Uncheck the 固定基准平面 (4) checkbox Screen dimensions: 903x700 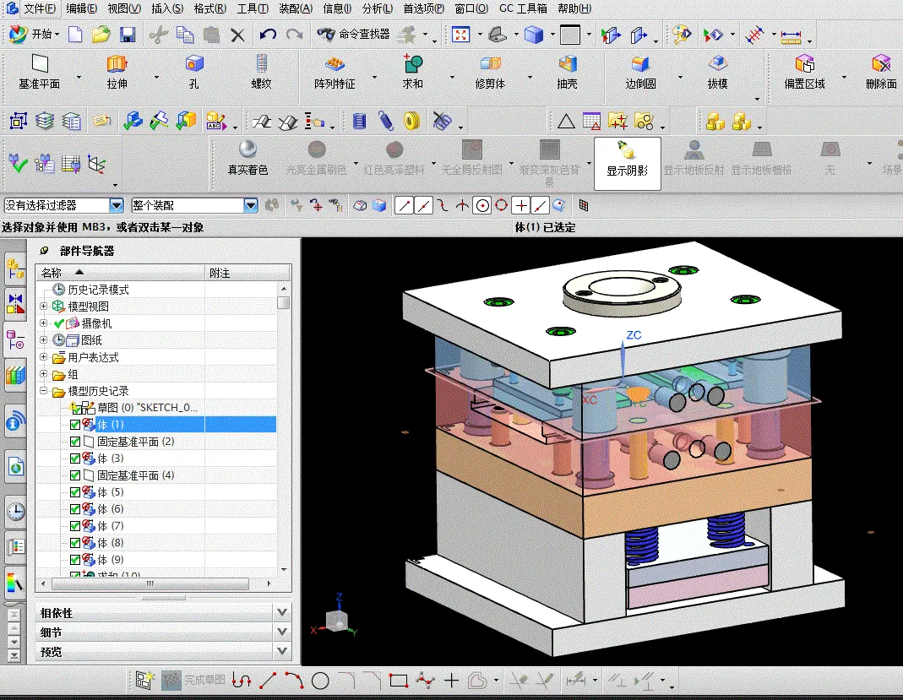pos(75,475)
